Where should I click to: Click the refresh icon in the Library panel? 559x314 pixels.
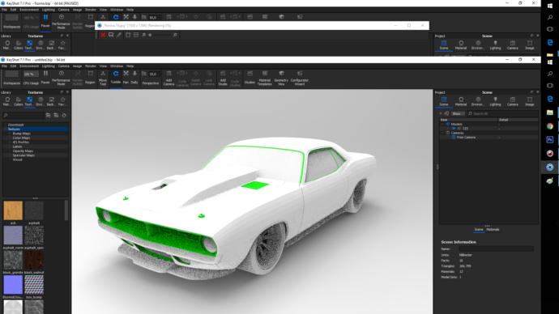(x=64, y=116)
